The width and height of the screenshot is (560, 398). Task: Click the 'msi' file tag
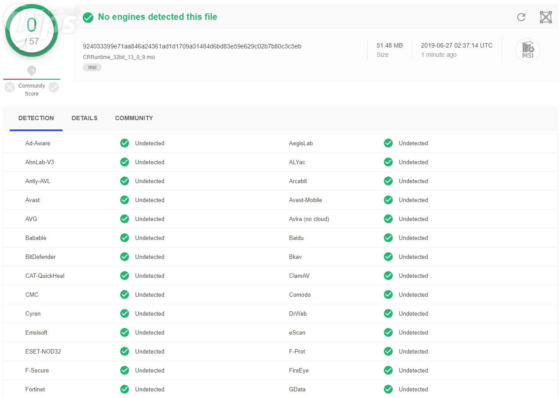(92, 67)
